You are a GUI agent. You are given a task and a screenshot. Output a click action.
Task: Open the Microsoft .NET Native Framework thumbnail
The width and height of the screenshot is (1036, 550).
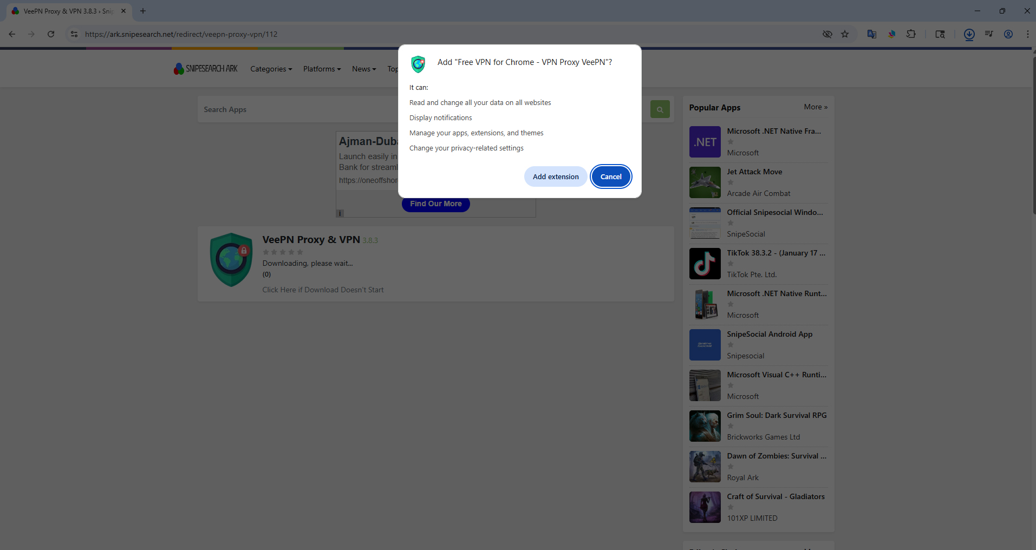tap(705, 142)
